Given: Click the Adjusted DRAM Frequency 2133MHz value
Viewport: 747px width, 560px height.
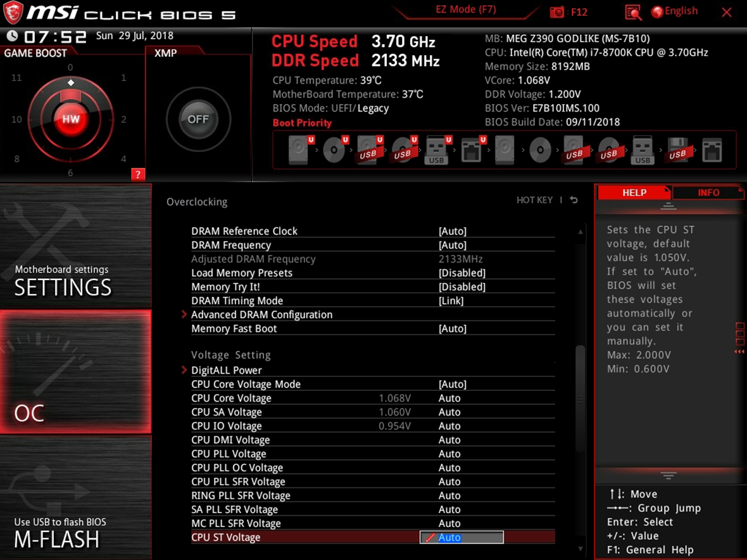Looking at the screenshot, I should click(x=460, y=259).
